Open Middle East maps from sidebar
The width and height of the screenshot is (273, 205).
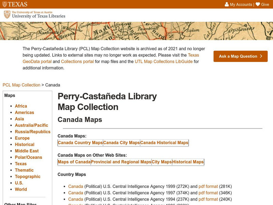[27, 151]
